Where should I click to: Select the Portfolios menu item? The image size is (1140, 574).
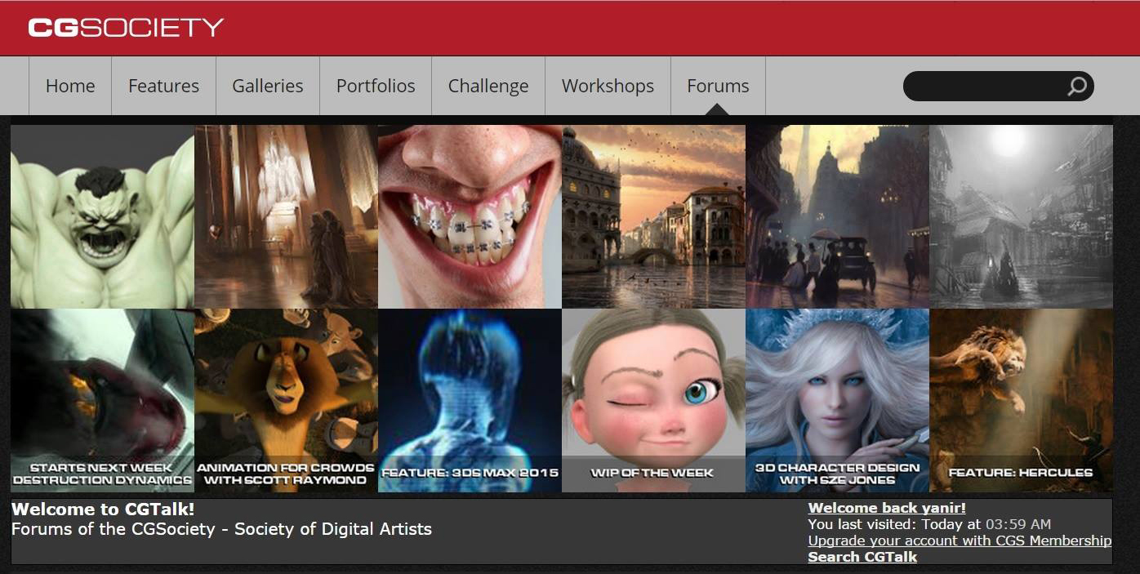click(376, 86)
